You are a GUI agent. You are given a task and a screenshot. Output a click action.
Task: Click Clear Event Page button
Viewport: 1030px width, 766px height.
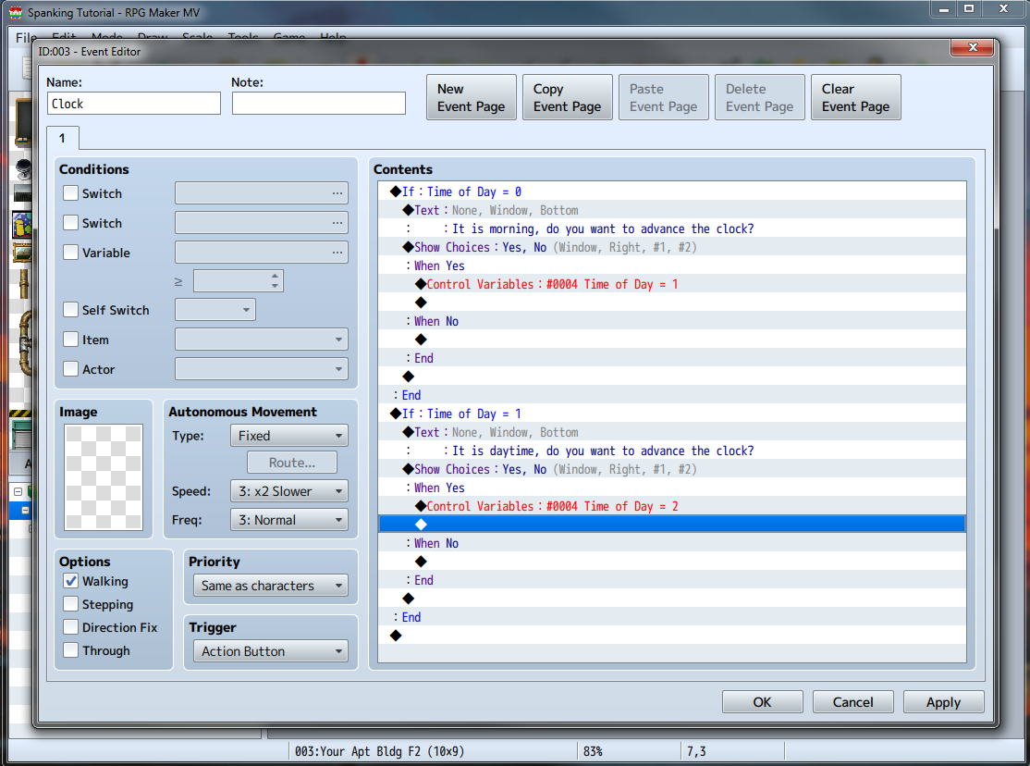click(855, 97)
